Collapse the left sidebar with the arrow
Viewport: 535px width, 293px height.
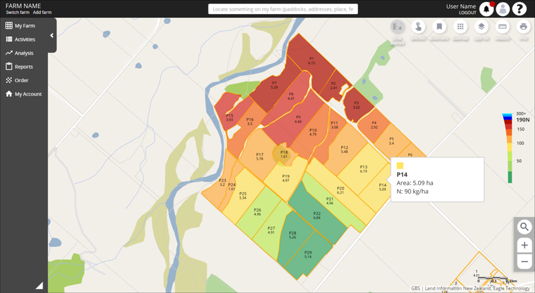tap(51, 35)
